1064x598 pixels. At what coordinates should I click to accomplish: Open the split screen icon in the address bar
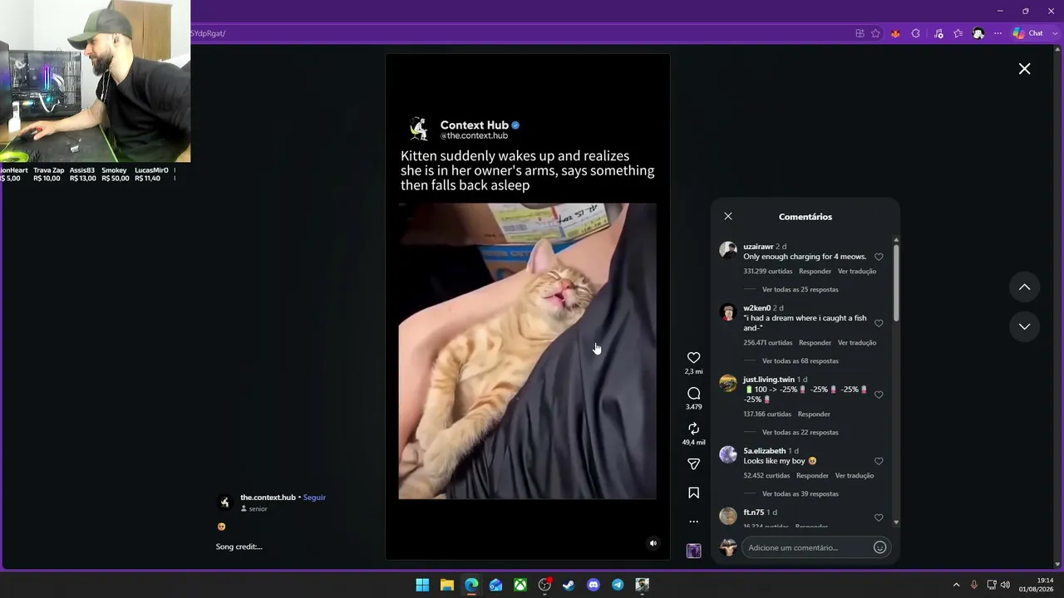click(860, 33)
